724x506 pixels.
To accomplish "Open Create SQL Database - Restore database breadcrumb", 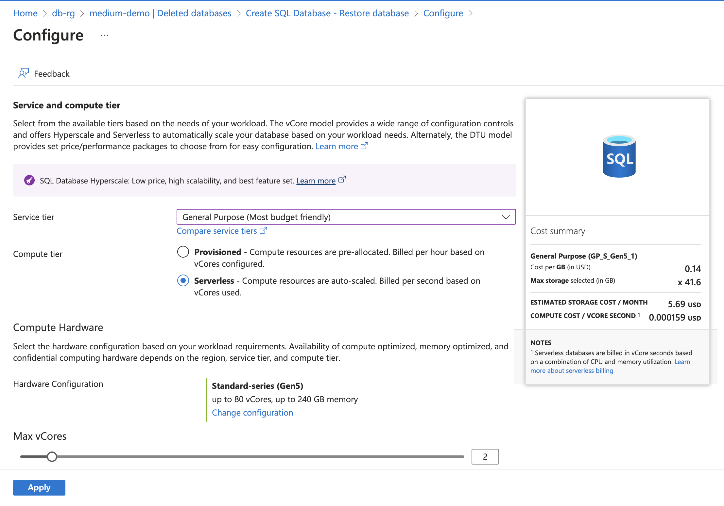I will (x=327, y=13).
